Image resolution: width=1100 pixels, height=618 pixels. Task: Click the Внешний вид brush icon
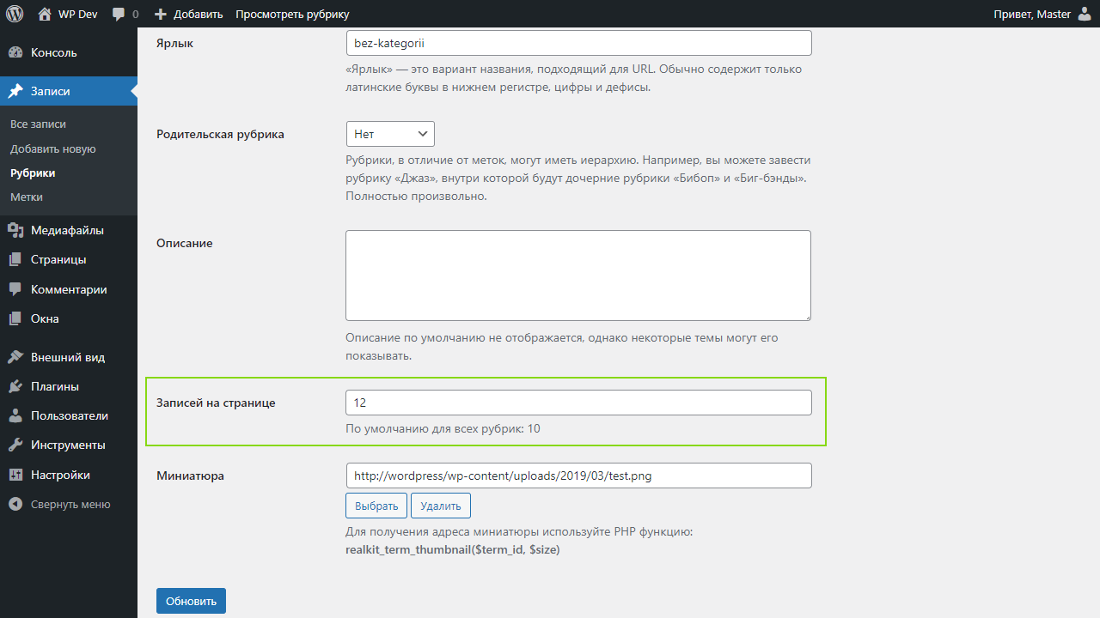(x=15, y=357)
